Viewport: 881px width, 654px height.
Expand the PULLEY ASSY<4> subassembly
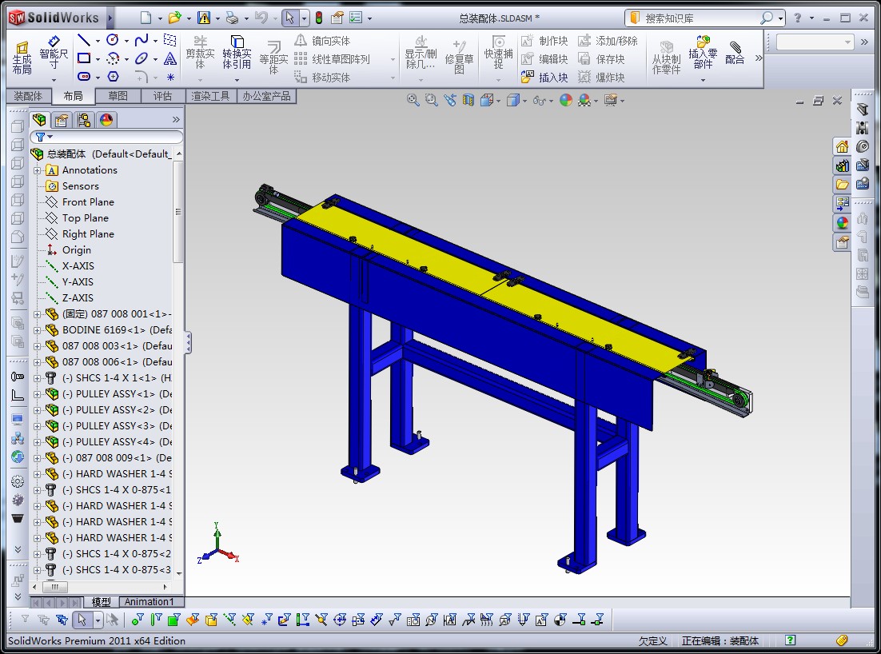(x=37, y=442)
